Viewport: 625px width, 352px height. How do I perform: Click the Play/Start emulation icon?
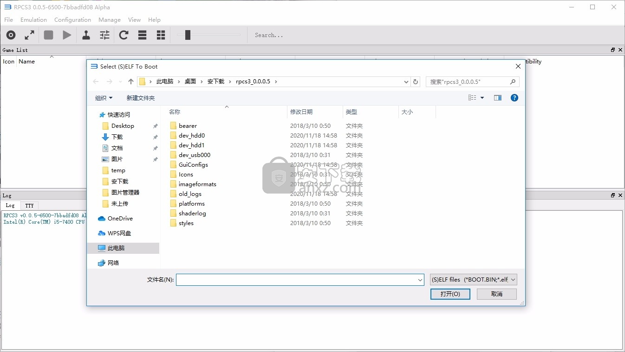point(67,35)
